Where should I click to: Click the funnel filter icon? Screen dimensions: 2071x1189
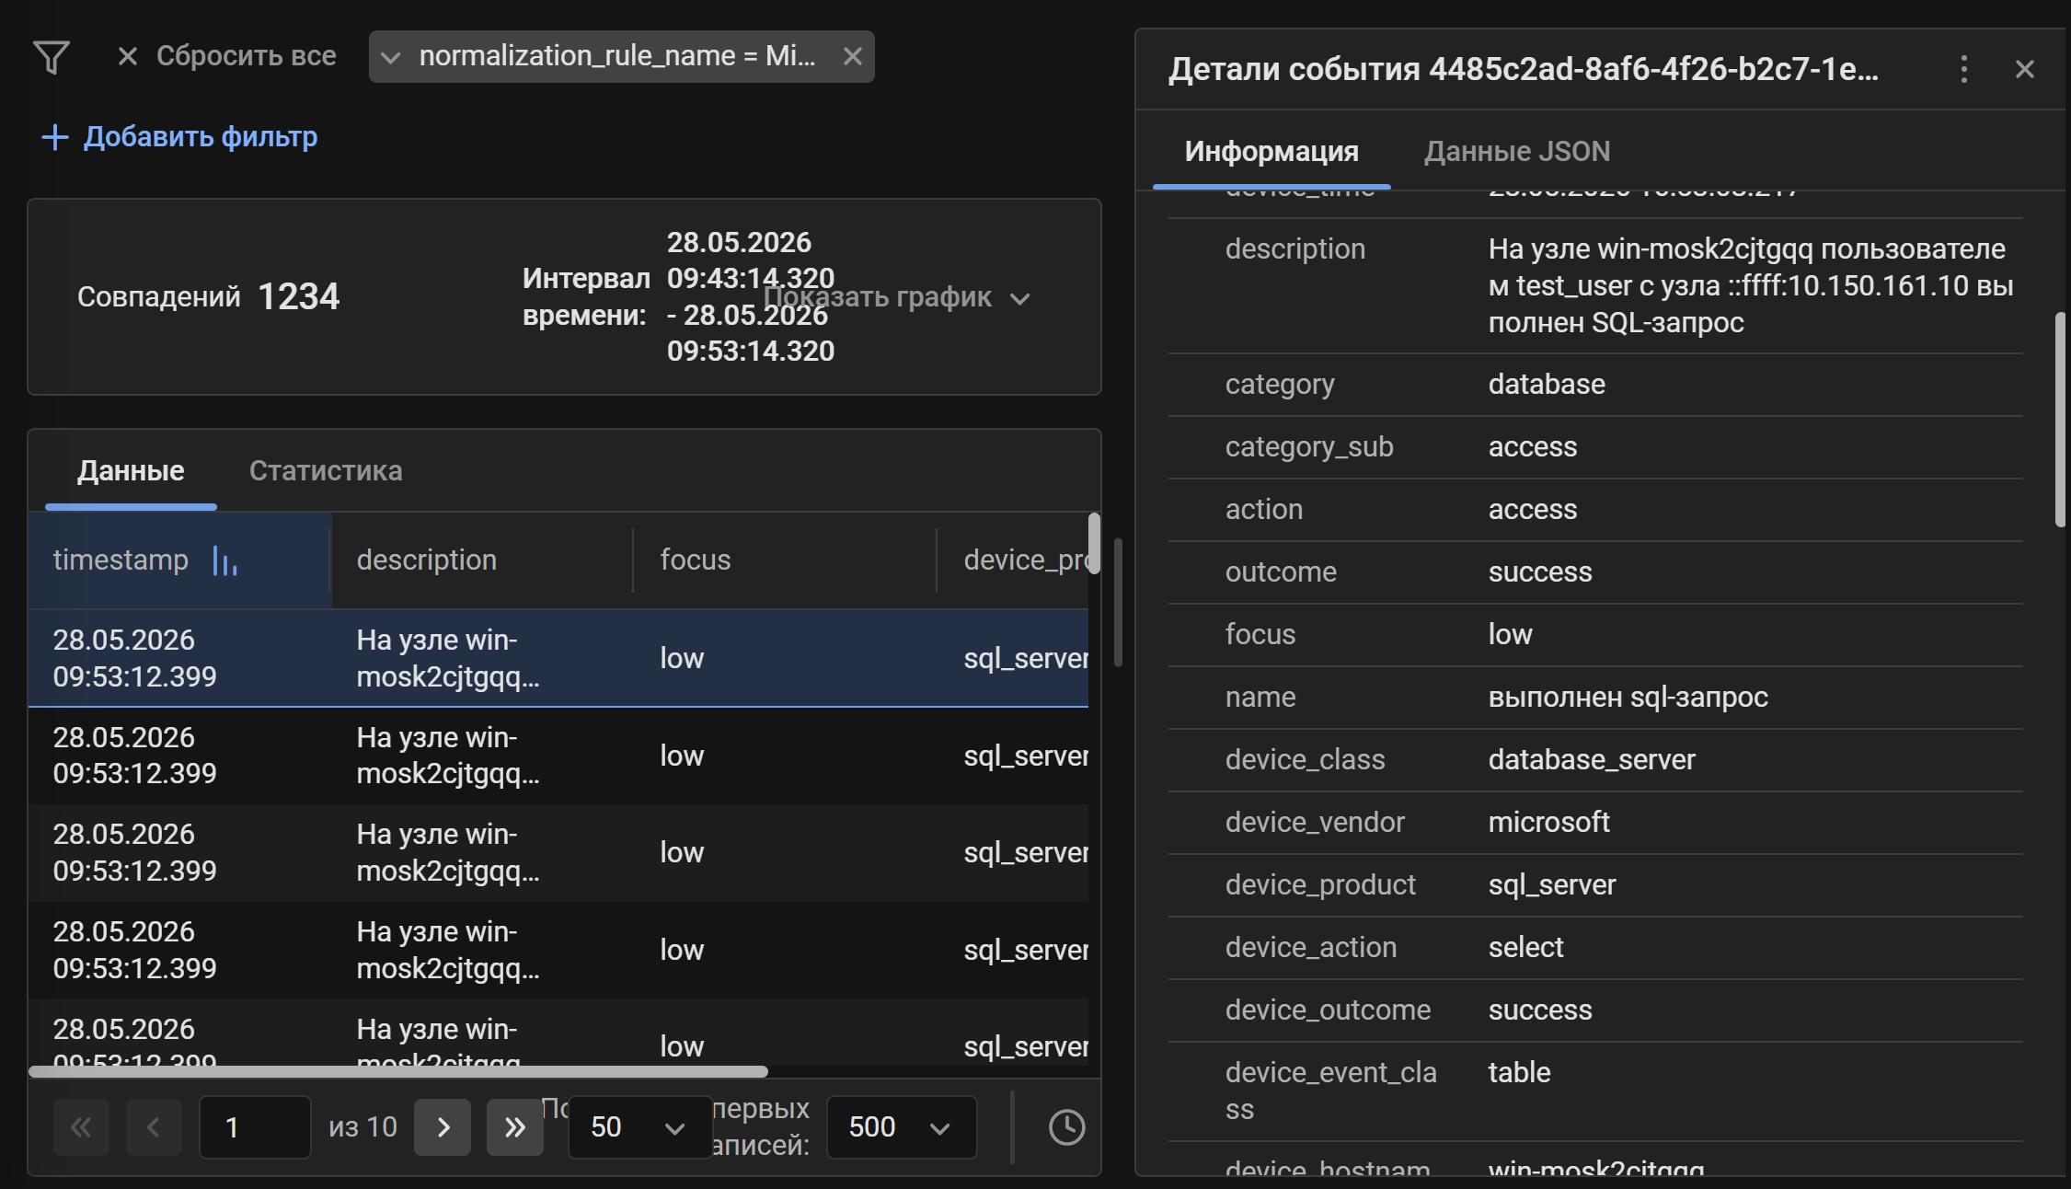pos(52,57)
